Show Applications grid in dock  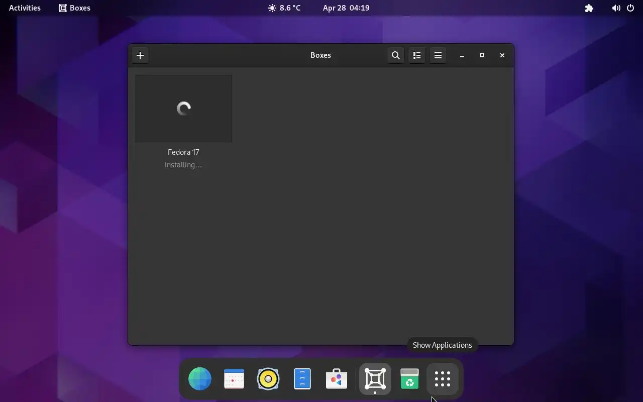pyautogui.click(x=443, y=379)
